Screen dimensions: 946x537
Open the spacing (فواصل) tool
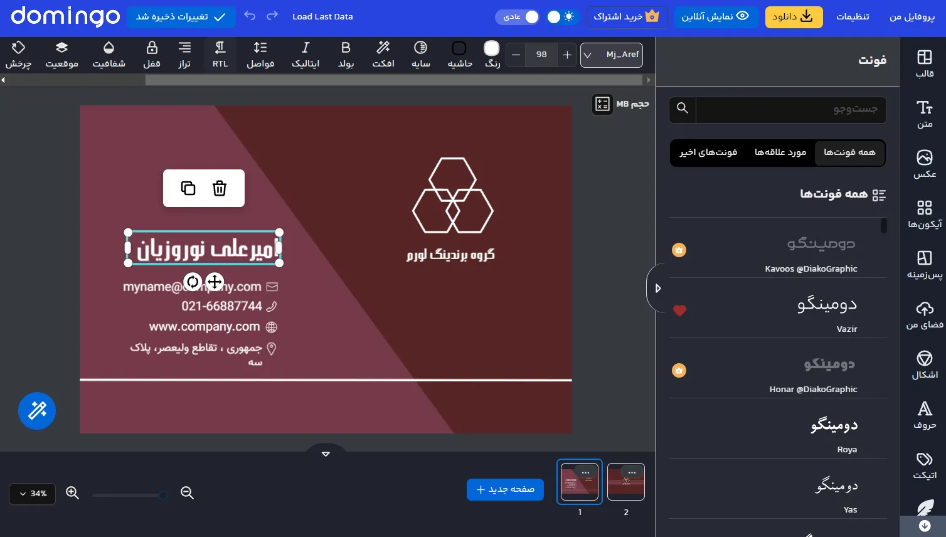click(x=260, y=55)
